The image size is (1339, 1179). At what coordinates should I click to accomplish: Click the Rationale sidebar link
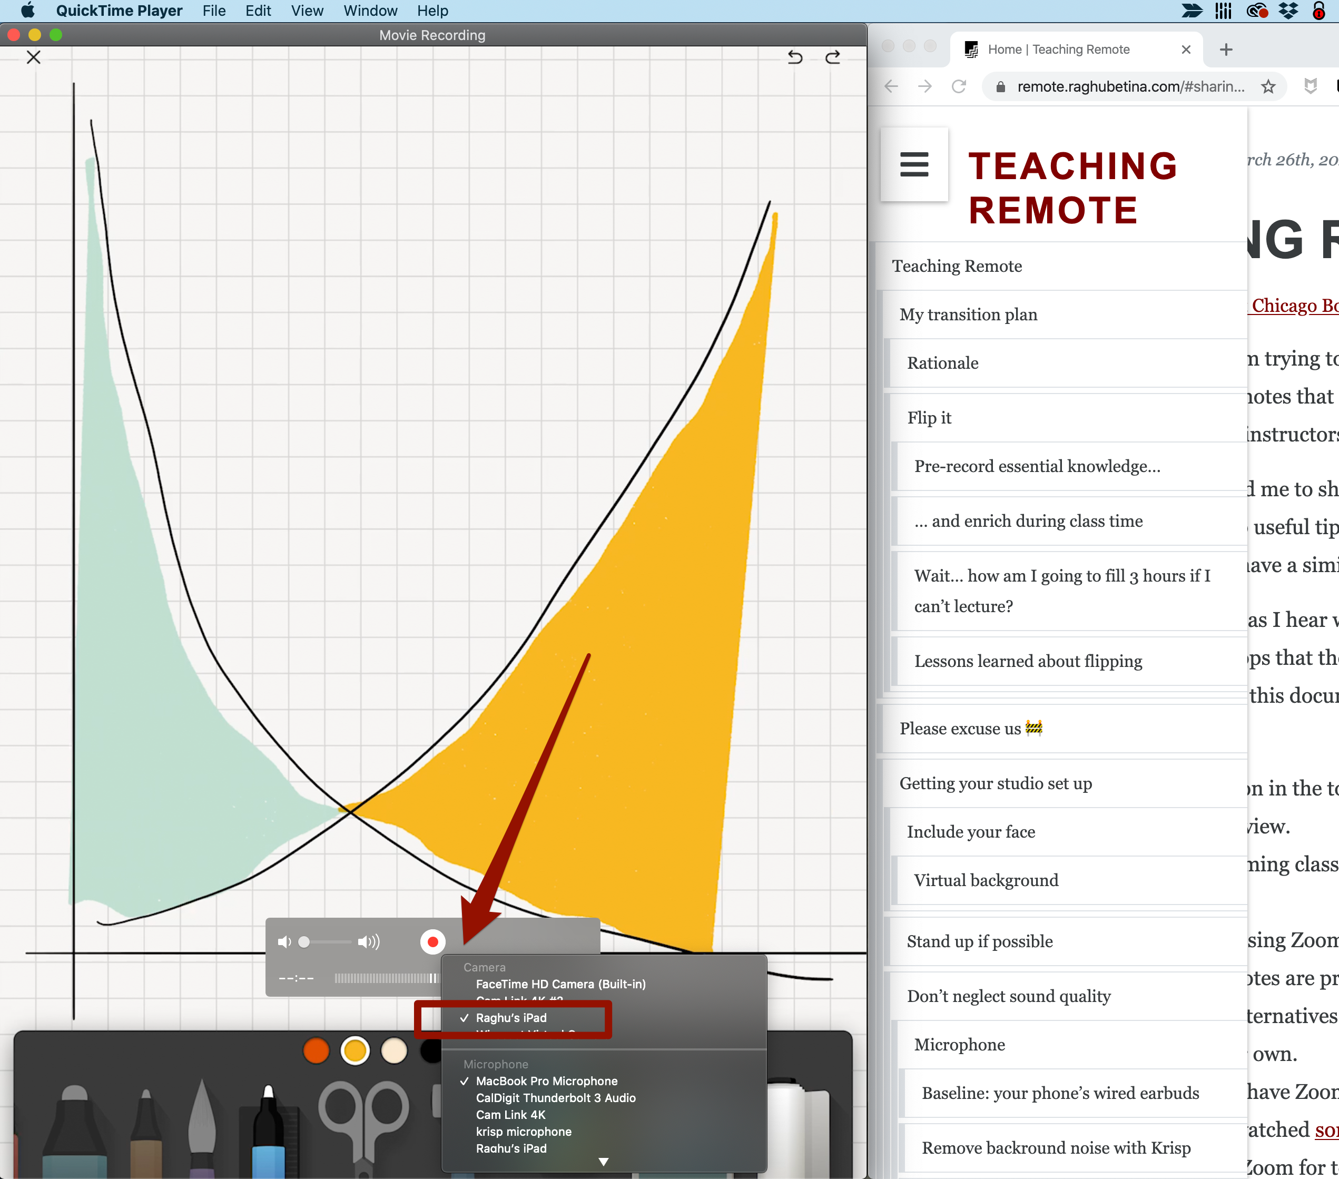(x=942, y=363)
